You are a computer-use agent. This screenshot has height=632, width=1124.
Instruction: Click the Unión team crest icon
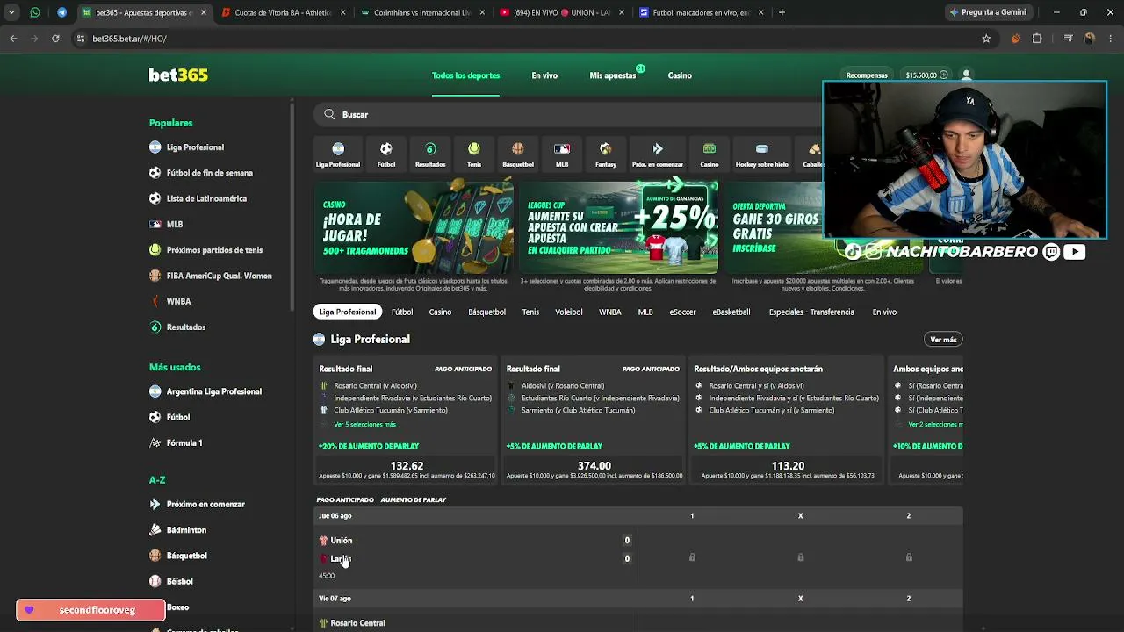(x=323, y=541)
